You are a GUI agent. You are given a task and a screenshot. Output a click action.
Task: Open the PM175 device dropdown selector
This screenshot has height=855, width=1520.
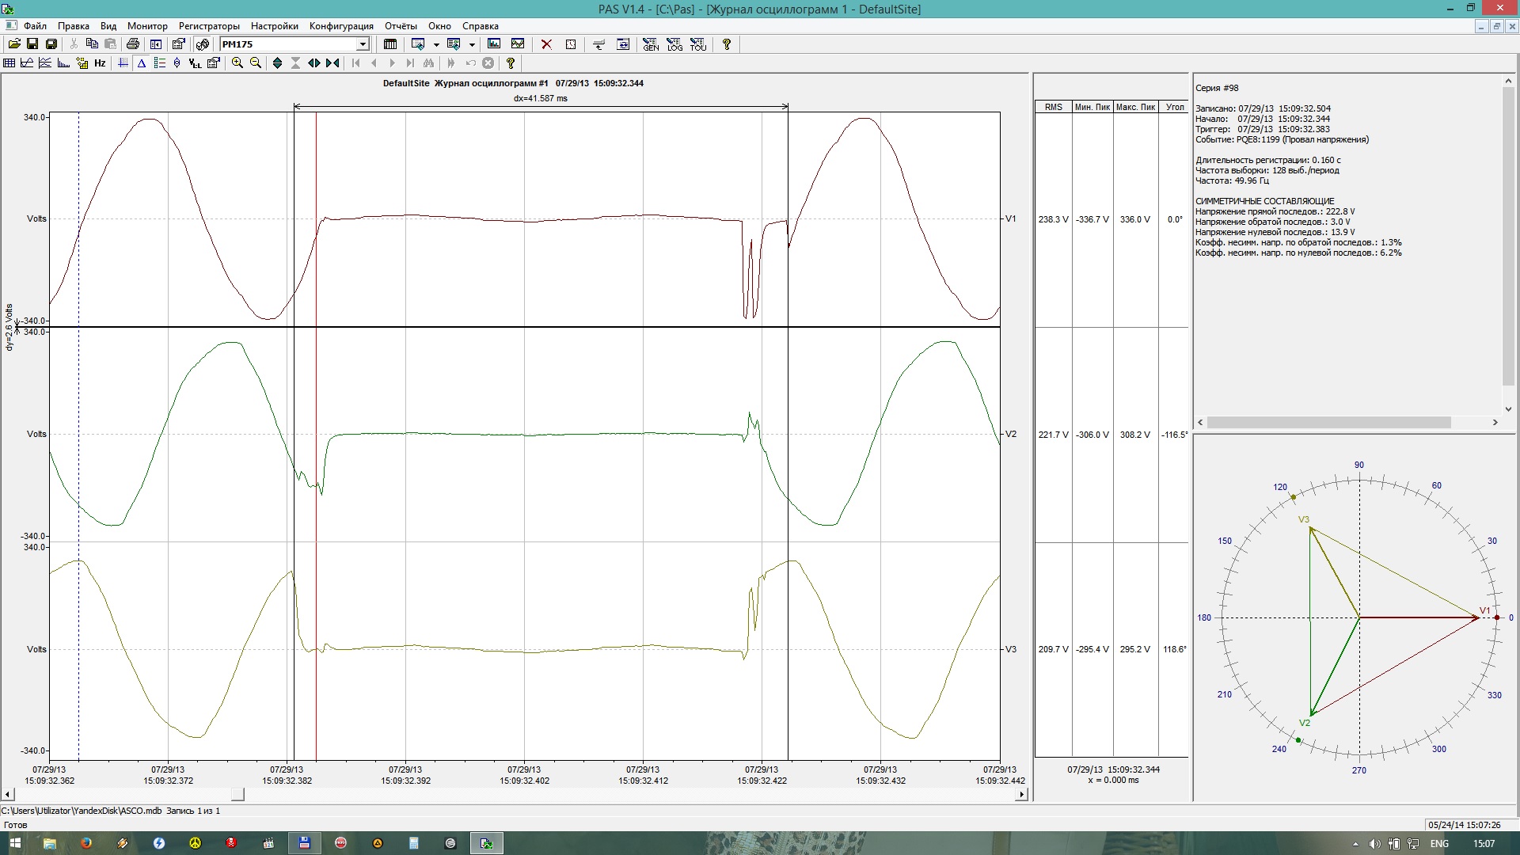click(363, 44)
